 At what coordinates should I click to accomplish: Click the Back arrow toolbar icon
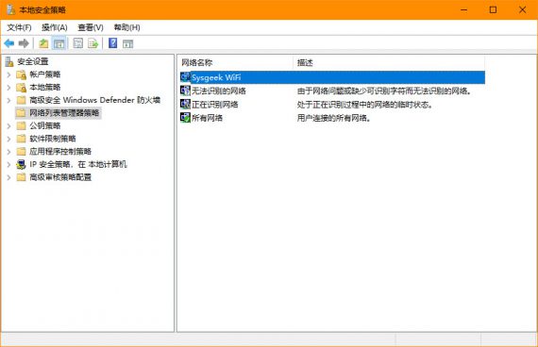pos(9,43)
